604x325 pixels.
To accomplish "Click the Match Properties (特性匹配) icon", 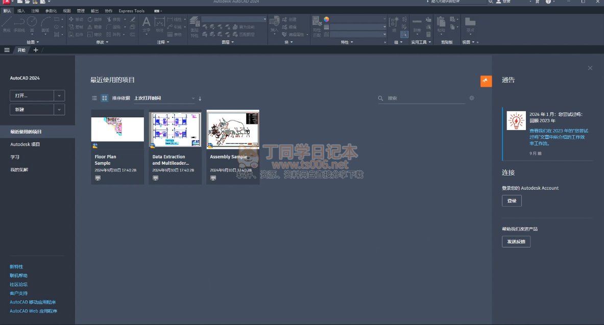I will [317, 24].
